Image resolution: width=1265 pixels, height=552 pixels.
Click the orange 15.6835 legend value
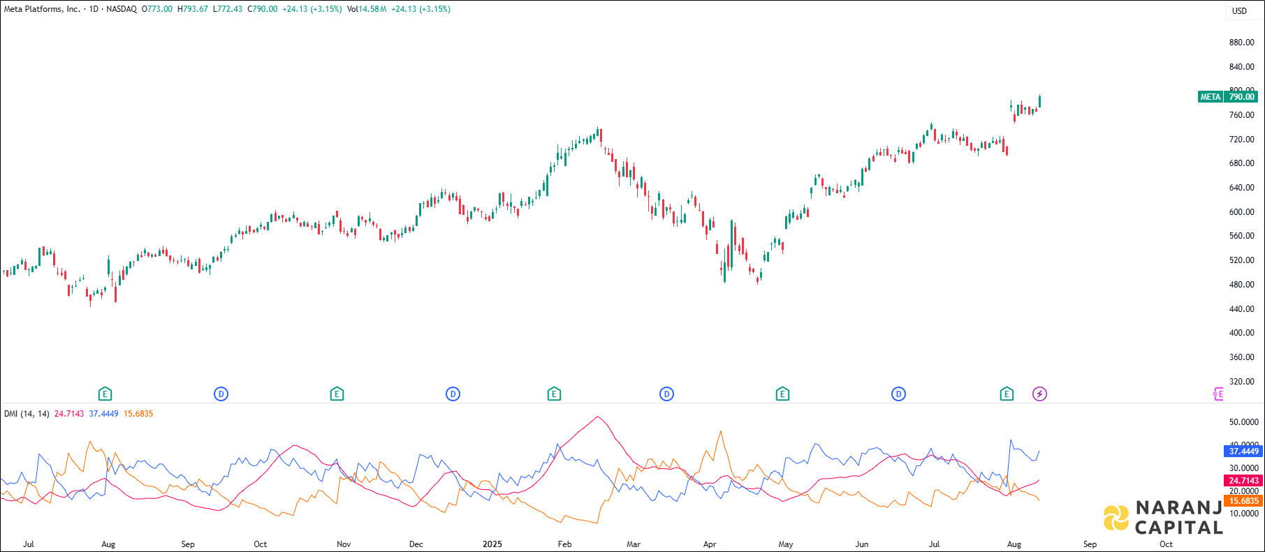click(138, 414)
